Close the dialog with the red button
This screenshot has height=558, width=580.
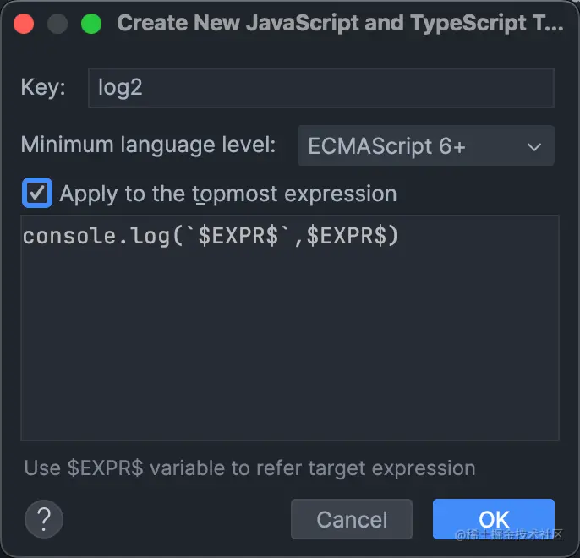tap(24, 24)
